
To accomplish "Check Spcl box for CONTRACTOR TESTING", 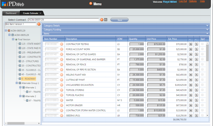I will pos(202,44).
